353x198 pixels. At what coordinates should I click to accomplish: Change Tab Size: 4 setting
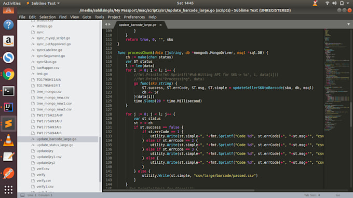(x=312, y=195)
